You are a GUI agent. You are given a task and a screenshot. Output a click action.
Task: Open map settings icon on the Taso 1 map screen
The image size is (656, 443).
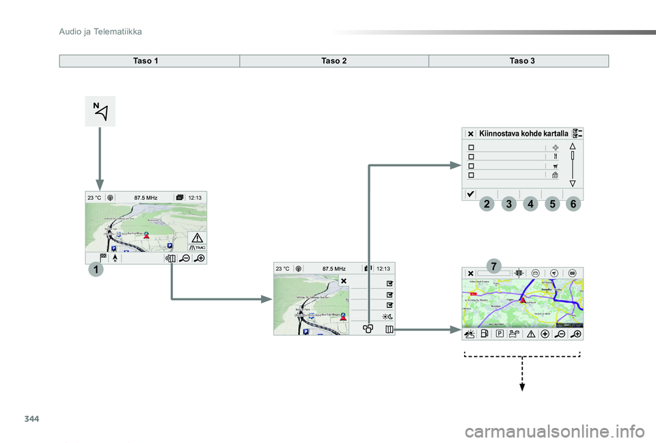point(170,258)
